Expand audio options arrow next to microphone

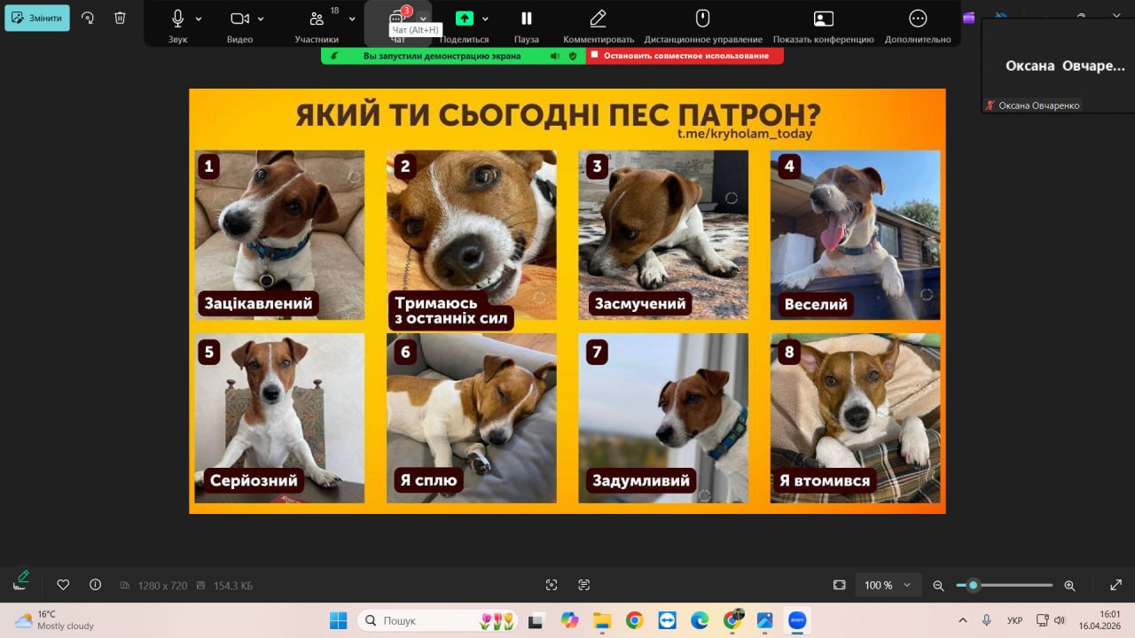pyautogui.click(x=199, y=19)
